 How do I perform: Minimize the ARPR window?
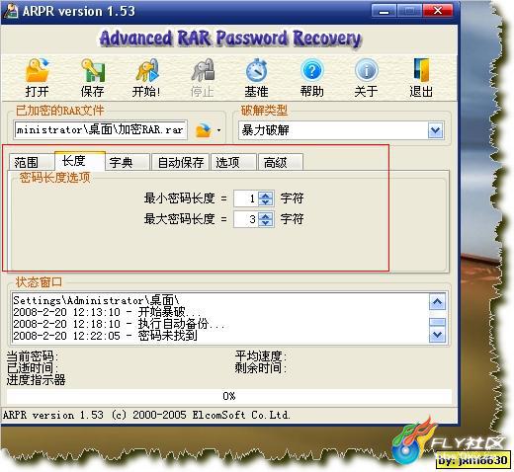pyautogui.click(x=384, y=11)
